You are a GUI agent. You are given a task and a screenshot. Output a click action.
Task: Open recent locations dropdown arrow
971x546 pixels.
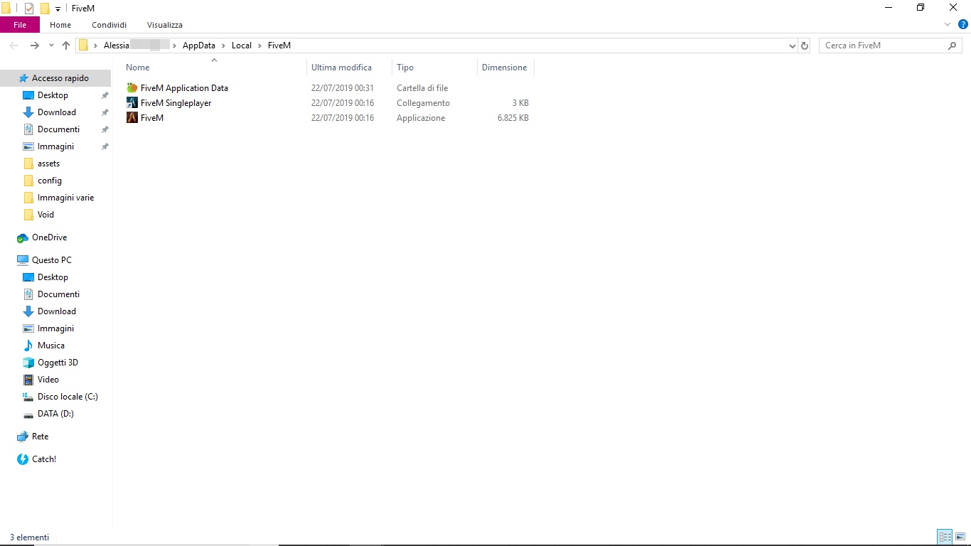51,45
